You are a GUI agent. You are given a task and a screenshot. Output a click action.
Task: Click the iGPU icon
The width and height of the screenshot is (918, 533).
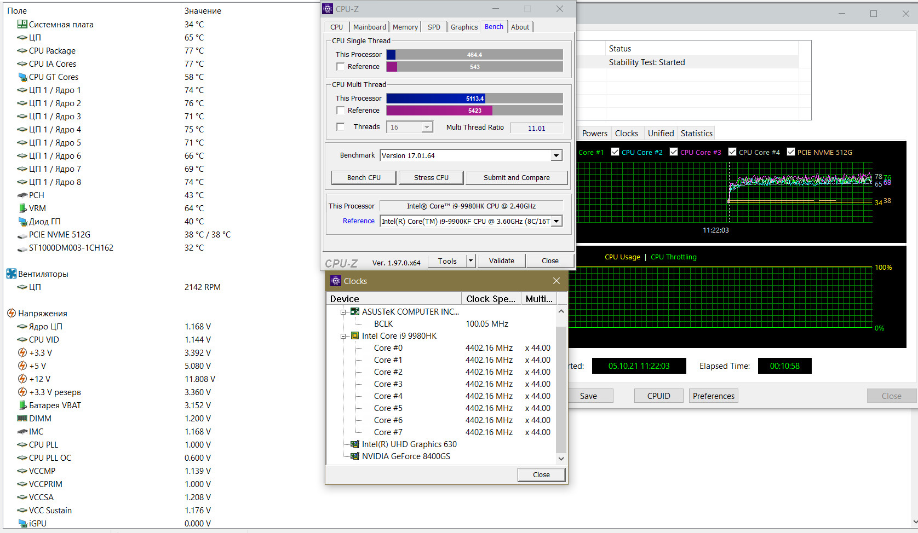(22, 523)
